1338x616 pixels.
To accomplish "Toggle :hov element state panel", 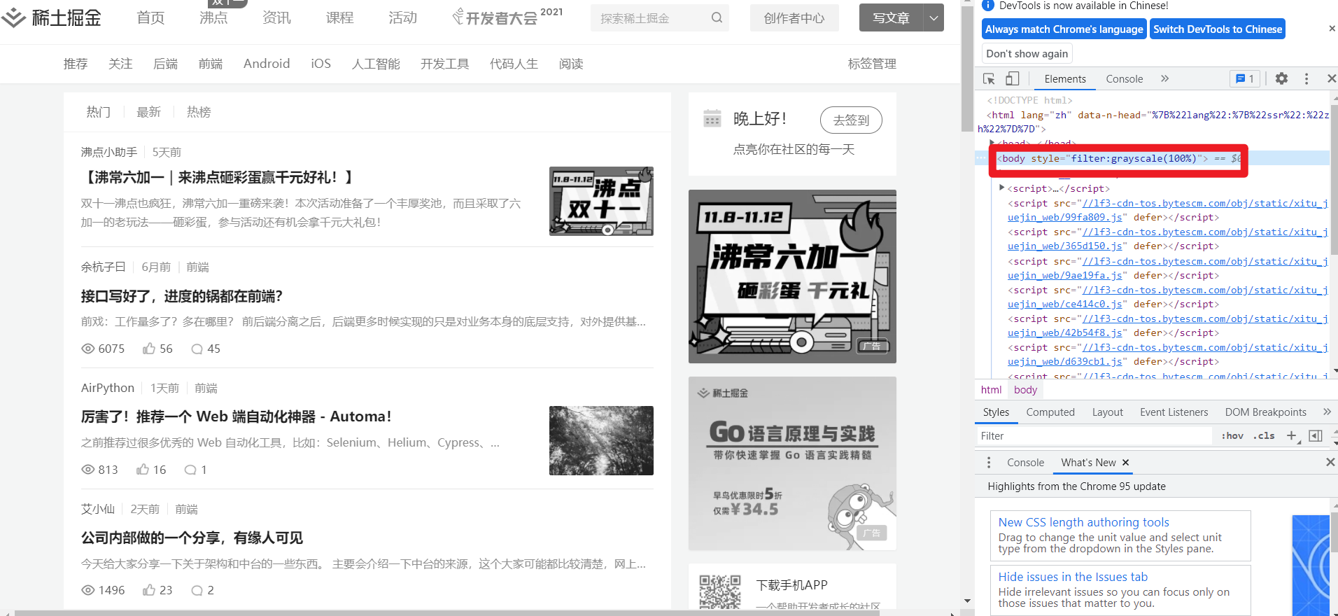I will (1232, 435).
